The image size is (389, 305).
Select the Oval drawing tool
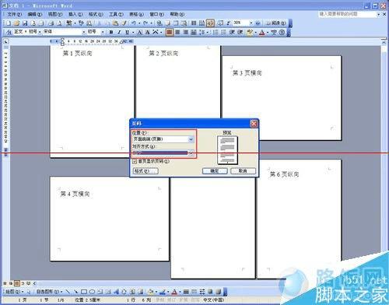click(x=92, y=292)
